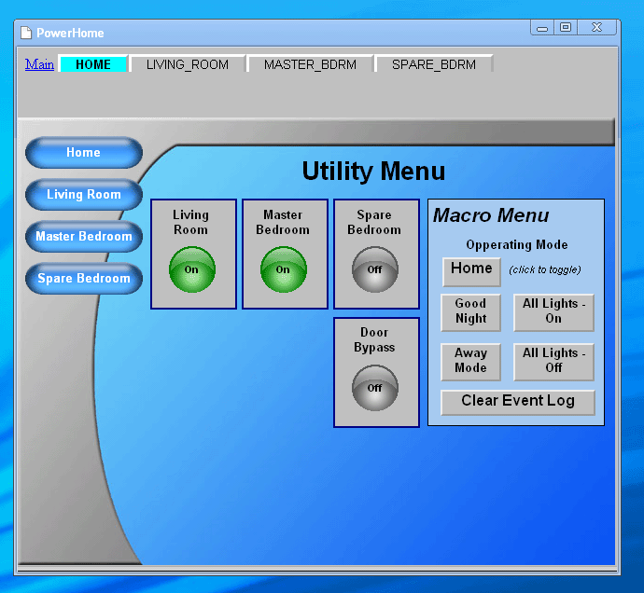Viewport: 644px width, 593px height.
Task: Click the PowerHome document icon in title bar
Action: coord(26,33)
